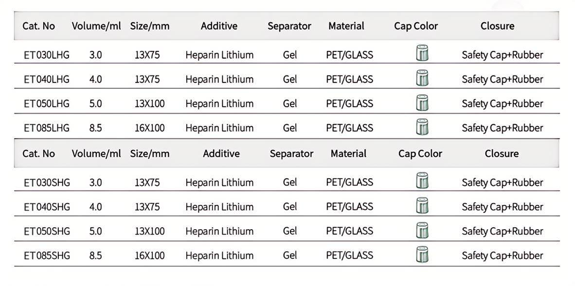Click the first table's Cap Color header
The height and width of the screenshot is (286, 575).
coord(416,26)
